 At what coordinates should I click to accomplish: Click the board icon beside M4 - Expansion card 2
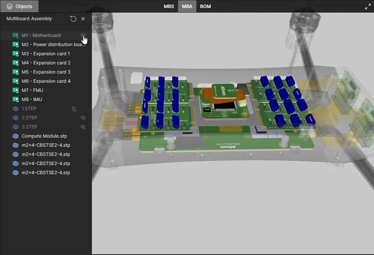(x=16, y=63)
